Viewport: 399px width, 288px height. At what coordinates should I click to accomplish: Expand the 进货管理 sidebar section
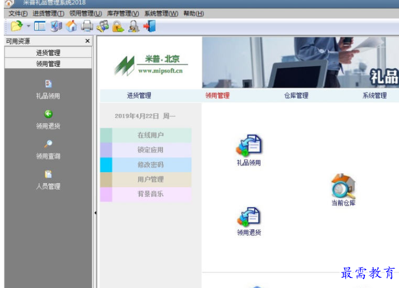coord(48,52)
